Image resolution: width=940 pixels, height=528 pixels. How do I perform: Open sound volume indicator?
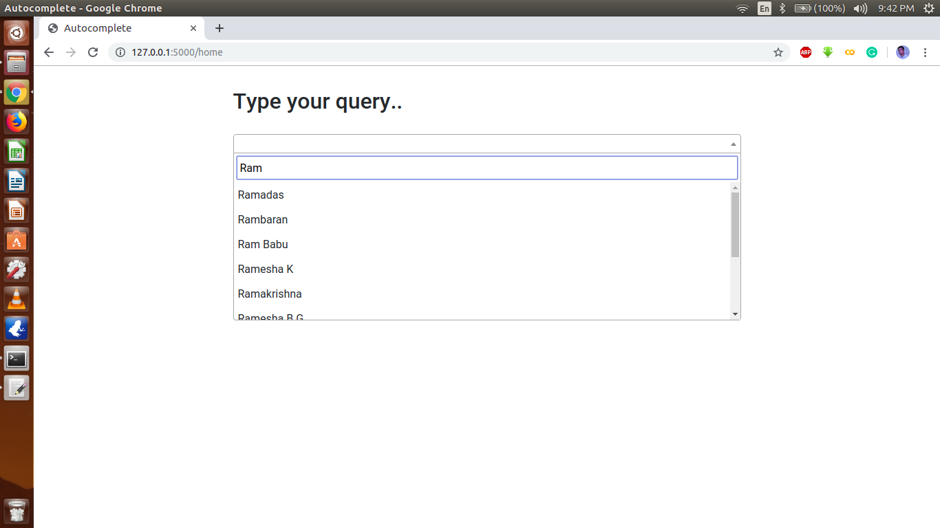pos(860,8)
